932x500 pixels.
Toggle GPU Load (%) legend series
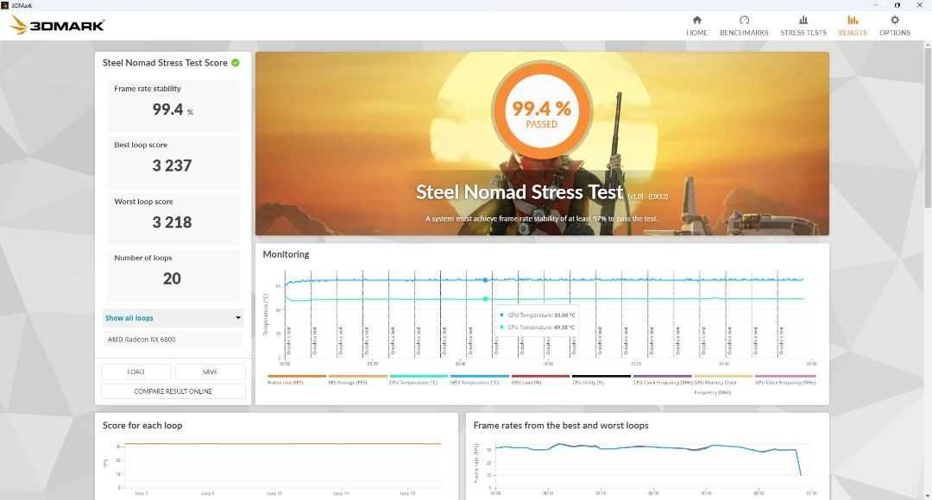[540, 379]
